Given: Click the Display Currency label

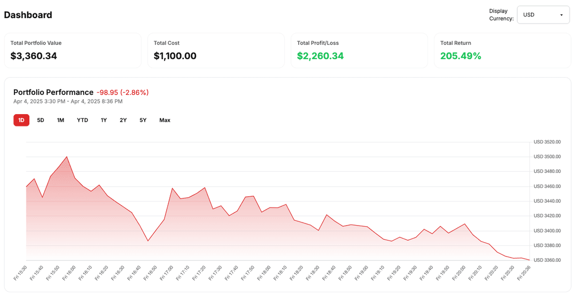Looking at the screenshot, I should tap(501, 15).
